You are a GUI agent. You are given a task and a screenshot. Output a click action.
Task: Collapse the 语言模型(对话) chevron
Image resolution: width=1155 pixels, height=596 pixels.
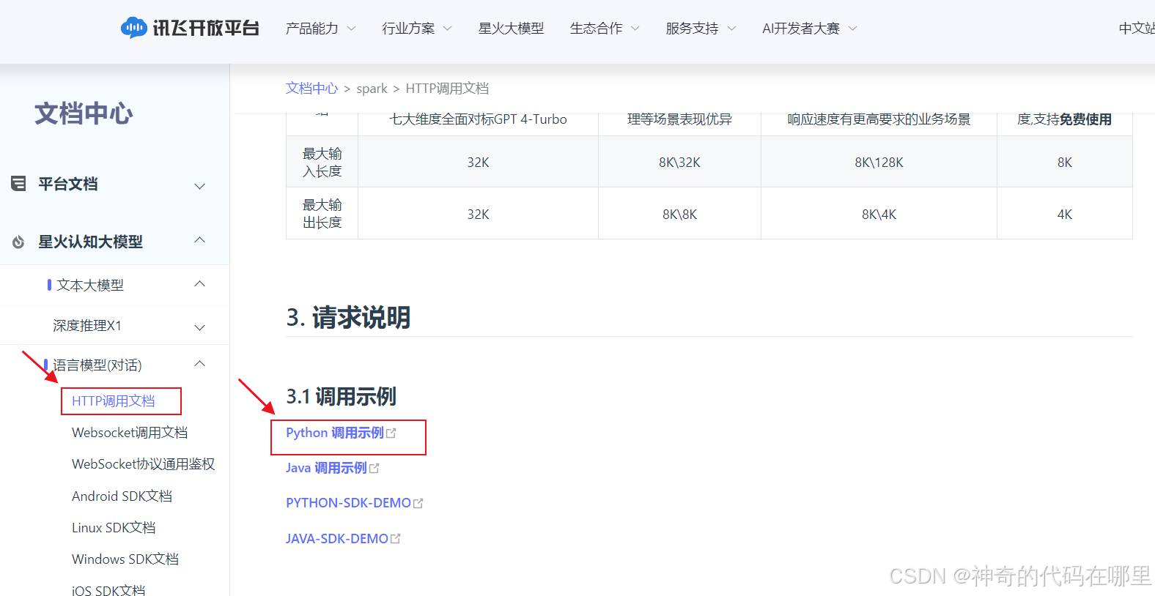click(x=199, y=364)
